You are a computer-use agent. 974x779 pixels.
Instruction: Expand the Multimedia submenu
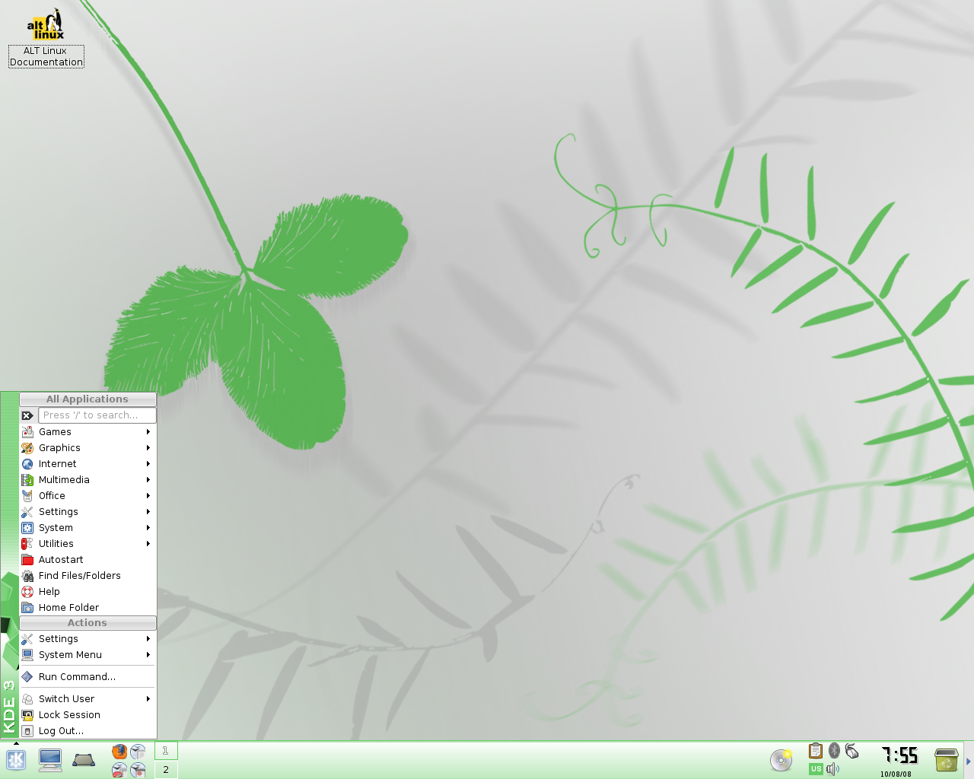pyautogui.click(x=88, y=479)
